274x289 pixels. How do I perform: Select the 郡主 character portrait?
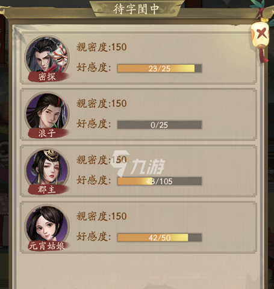(47, 168)
